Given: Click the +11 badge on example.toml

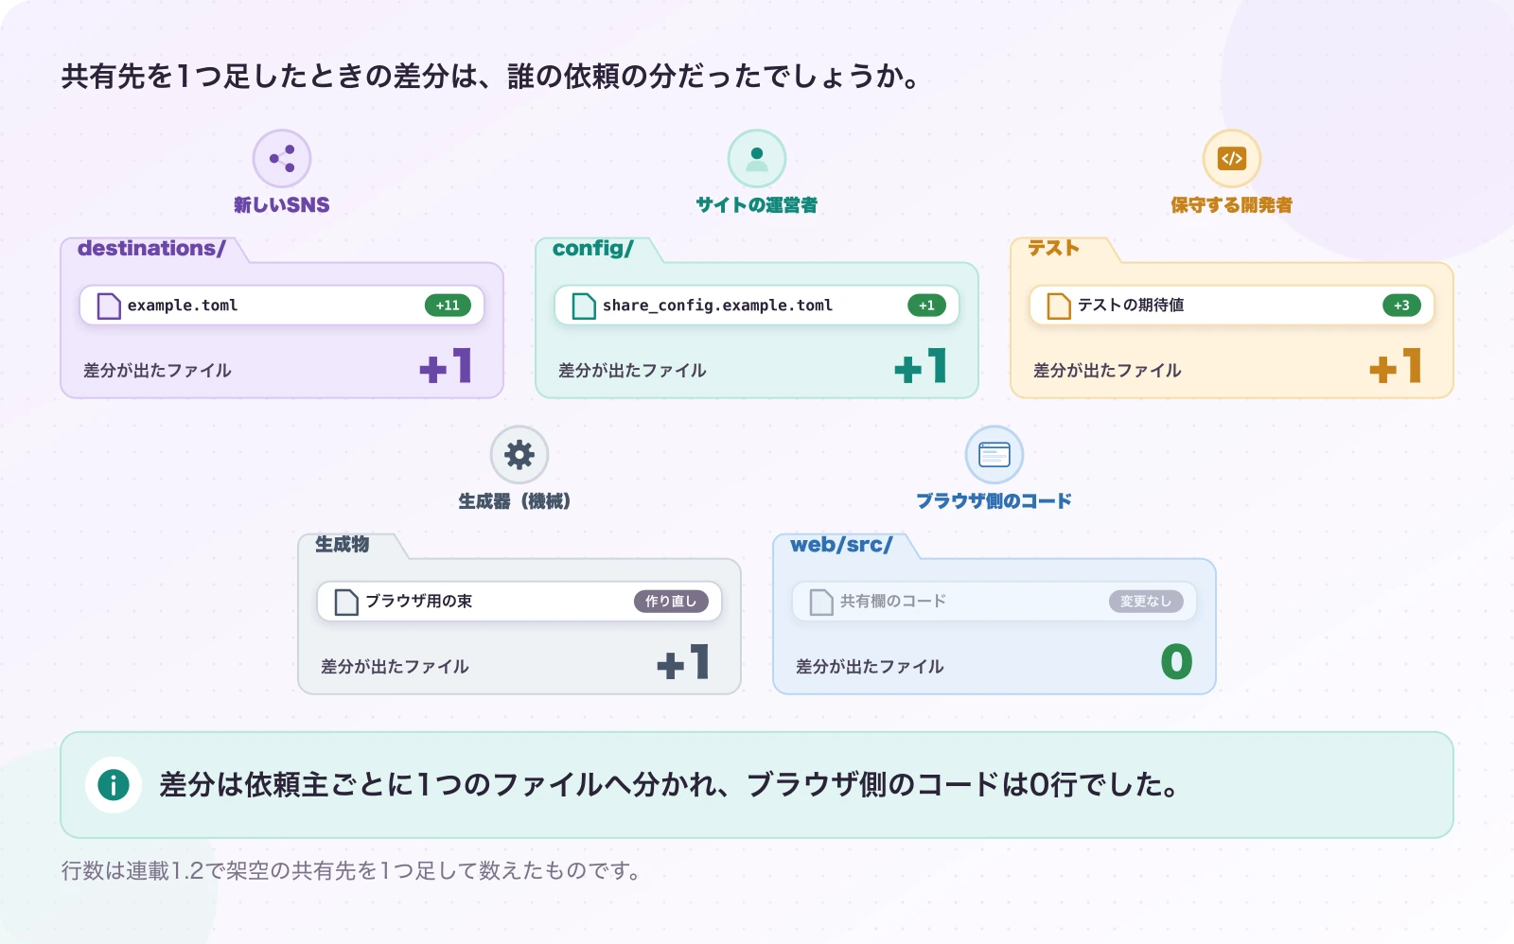Looking at the screenshot, I should (x=448, y=306).
